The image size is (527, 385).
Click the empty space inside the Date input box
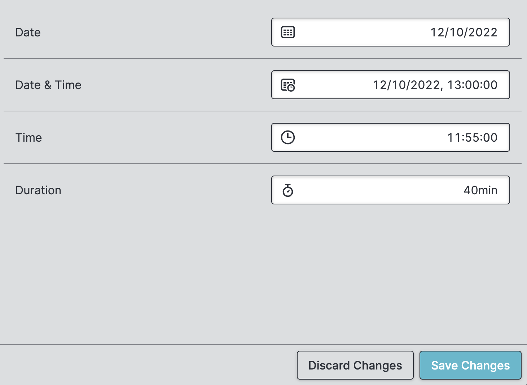(x=361, y=32)
